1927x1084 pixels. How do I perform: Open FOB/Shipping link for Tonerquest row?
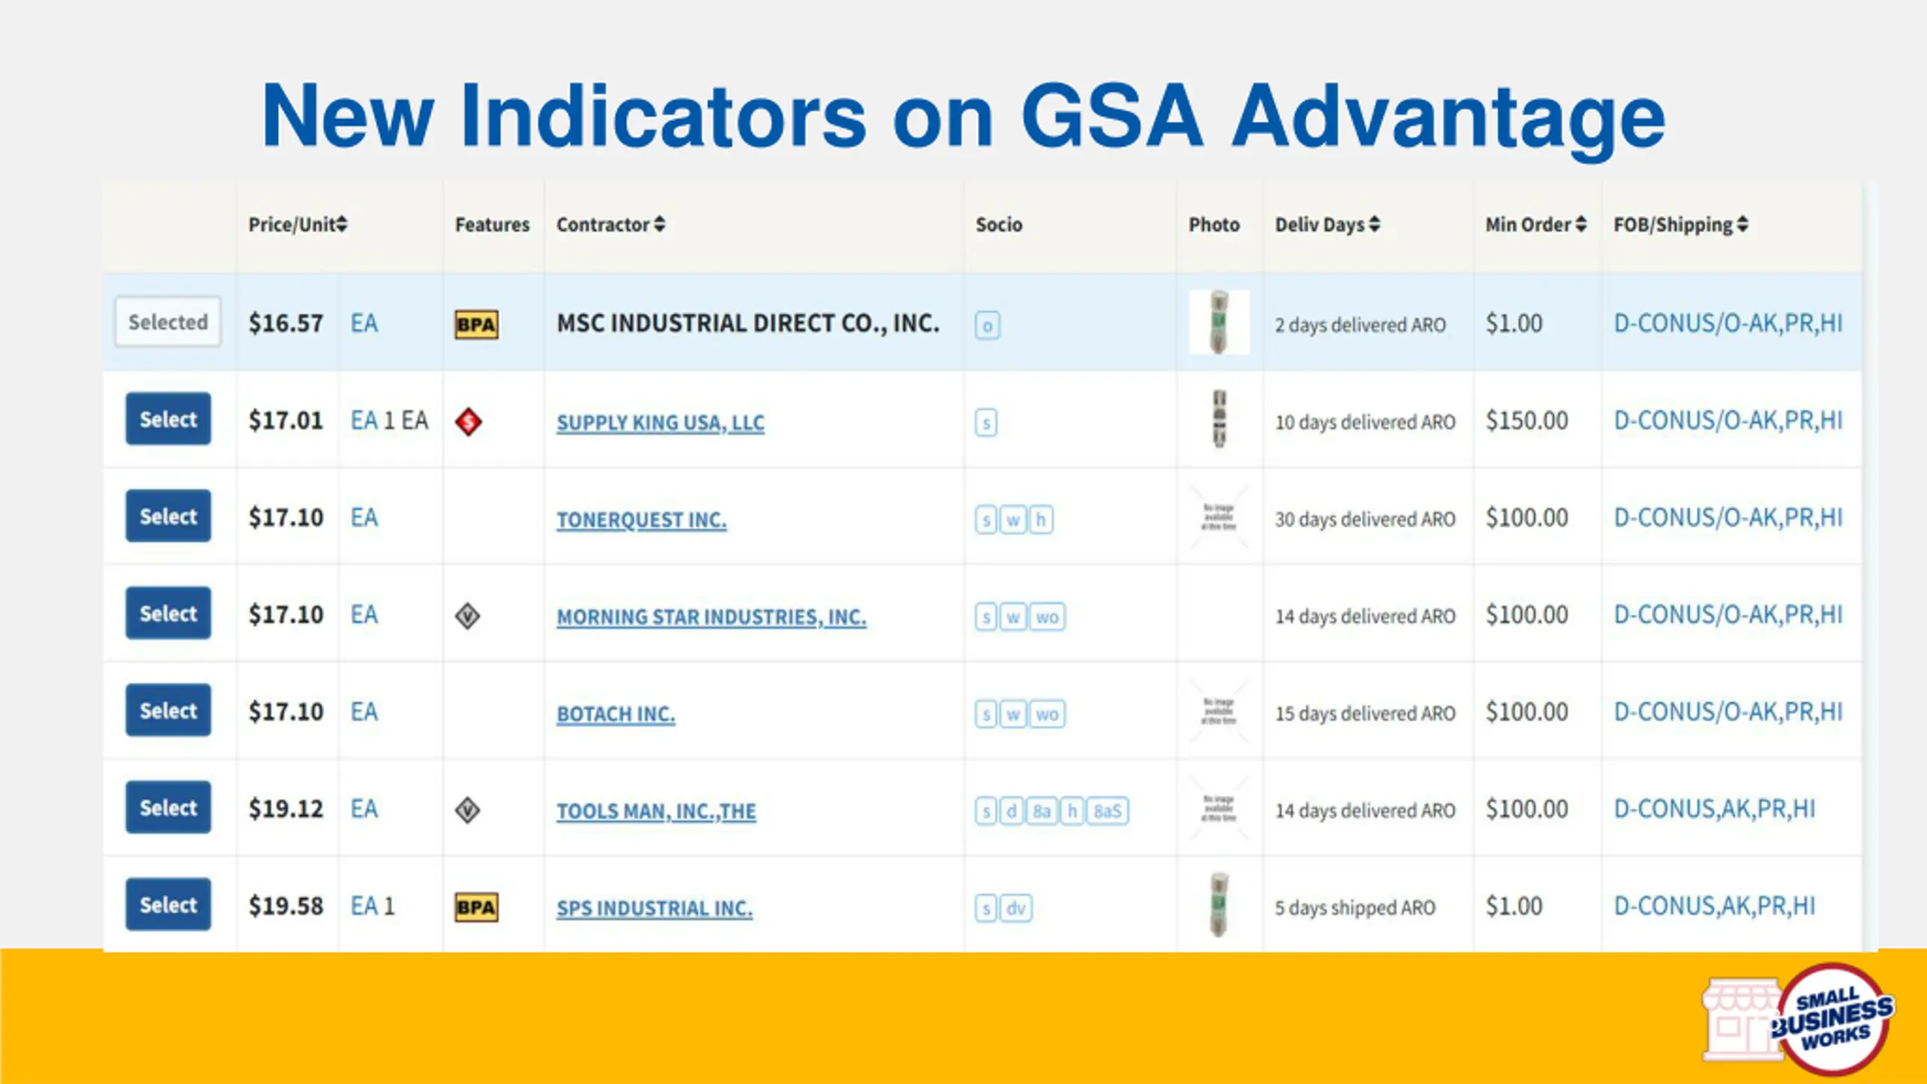(x=1728, y=518)
